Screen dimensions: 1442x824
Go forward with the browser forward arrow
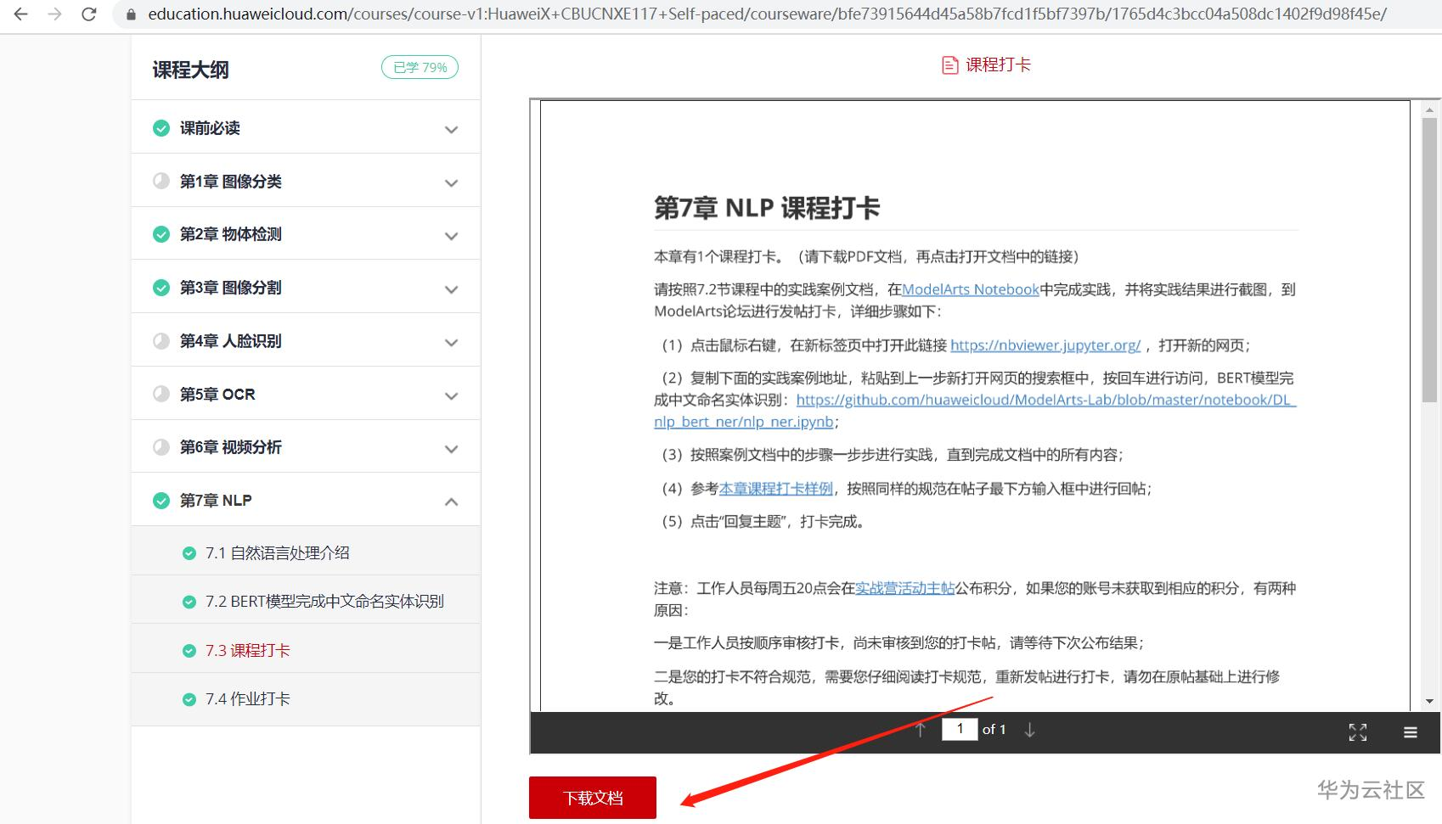(x=55, y=14)
